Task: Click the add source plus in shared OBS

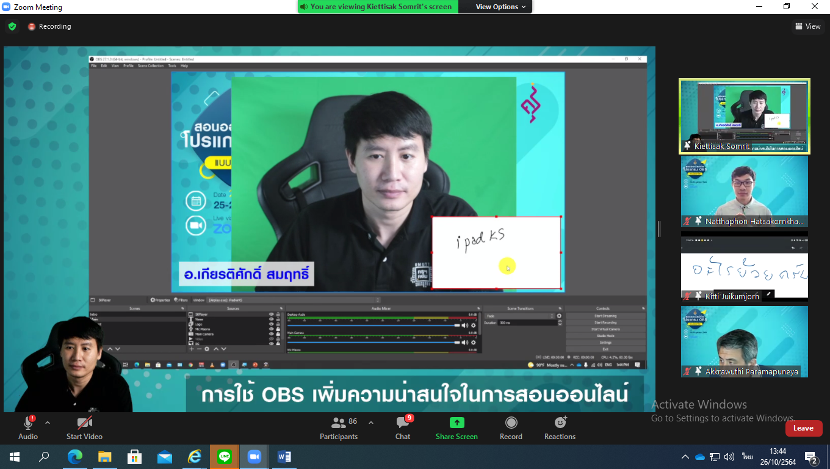Action: click(192, 349)
